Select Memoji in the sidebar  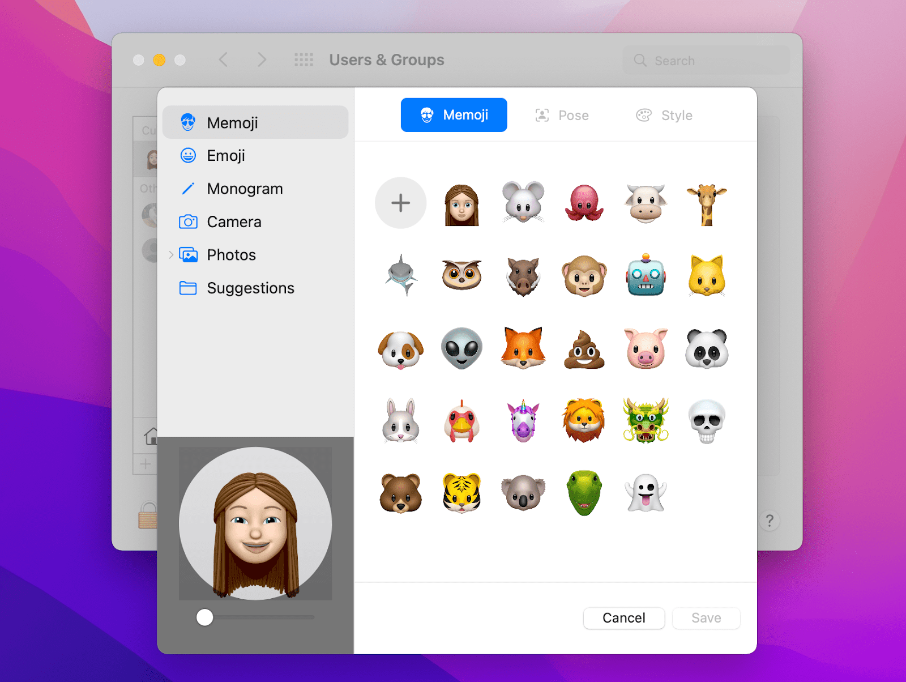coord(255,122)
